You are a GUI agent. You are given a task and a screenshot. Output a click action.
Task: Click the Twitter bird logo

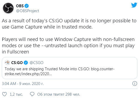tap(134, 5)
